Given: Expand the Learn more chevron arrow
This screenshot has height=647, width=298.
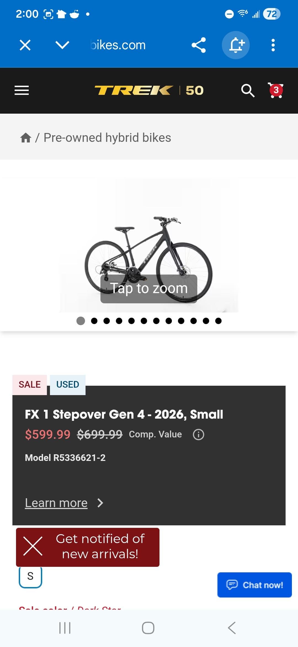Looking at the screenshot, I should pyautogui.click(x=100, y=503).
